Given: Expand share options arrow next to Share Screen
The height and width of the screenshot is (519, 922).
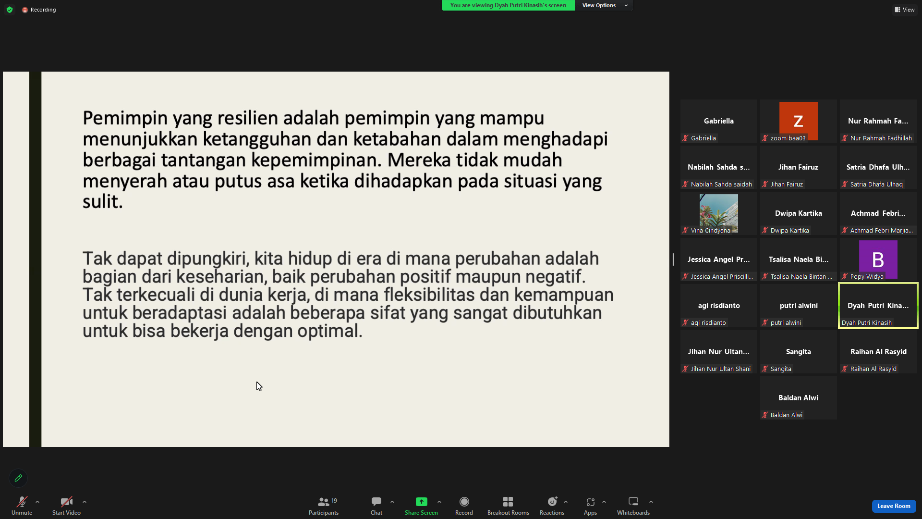Looking at the screenshot, I should coord(439,502).
